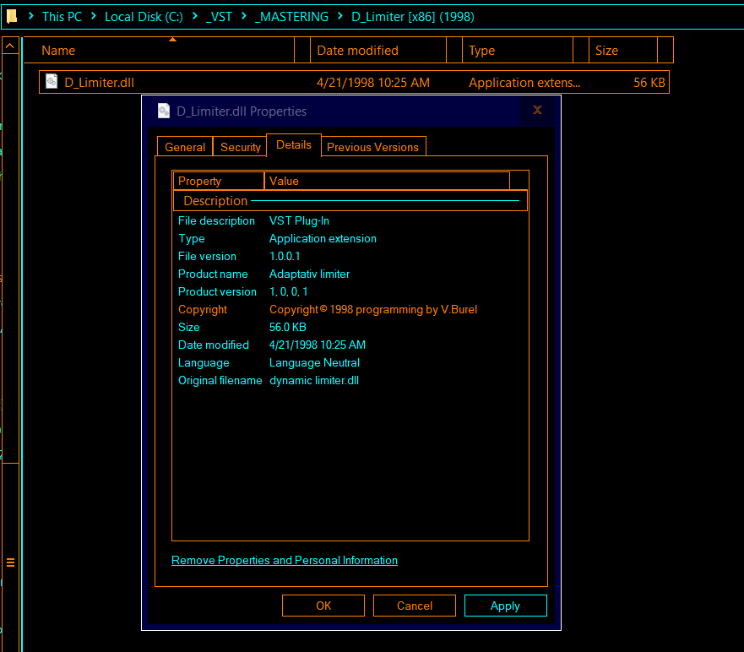744x652 pixels.
Task: Click D_Limiter [x86] (1998) breadcrumb
Action: [x=413, y=17]
